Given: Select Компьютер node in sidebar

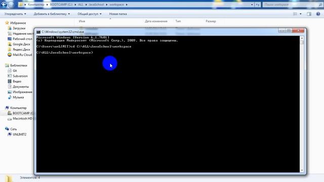Looking at the screenshot, I should tap(16, 108).
